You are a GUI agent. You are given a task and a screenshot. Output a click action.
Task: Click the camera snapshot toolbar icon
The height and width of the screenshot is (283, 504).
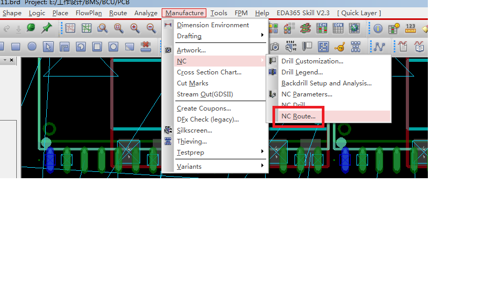point(275,47)
